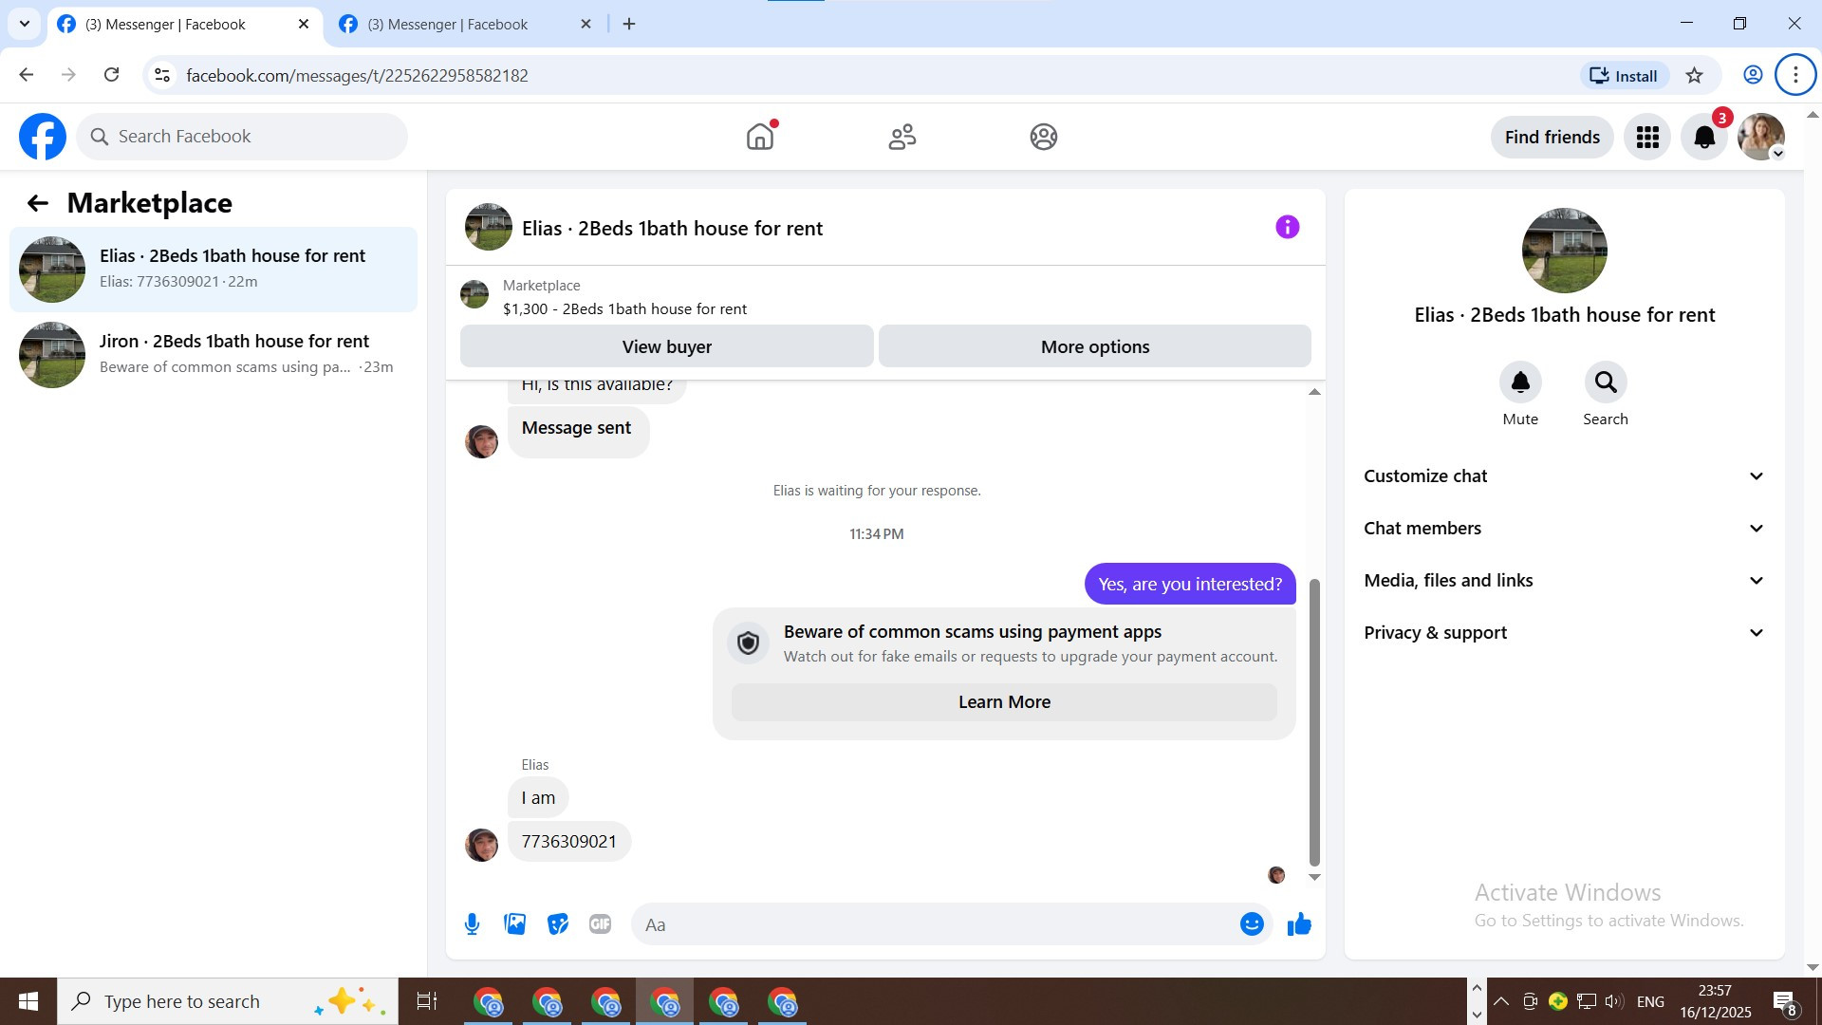
Task: Open listing thumbnail in chat header
Action: point(489,227)
